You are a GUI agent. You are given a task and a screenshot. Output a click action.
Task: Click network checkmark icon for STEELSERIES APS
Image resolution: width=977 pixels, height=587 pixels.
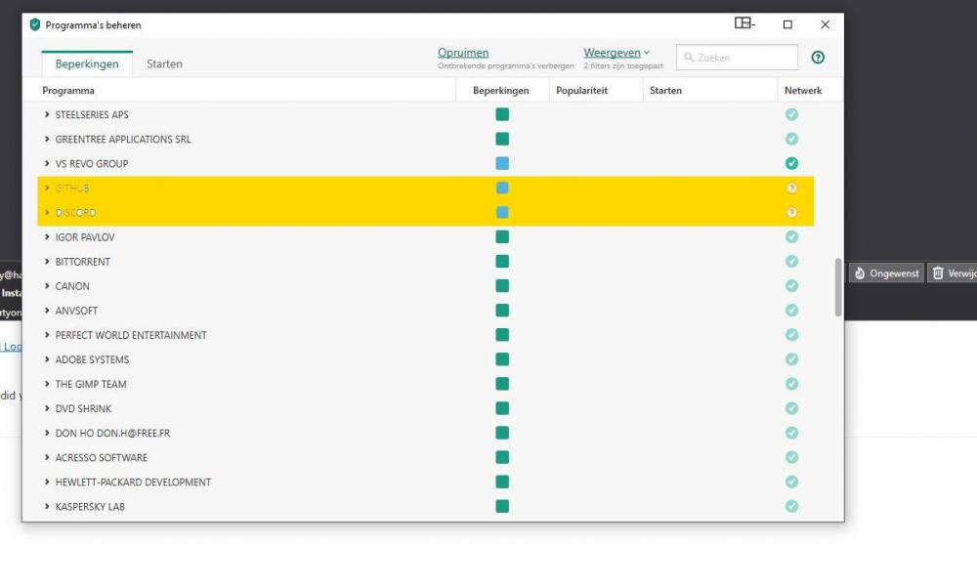791,114
